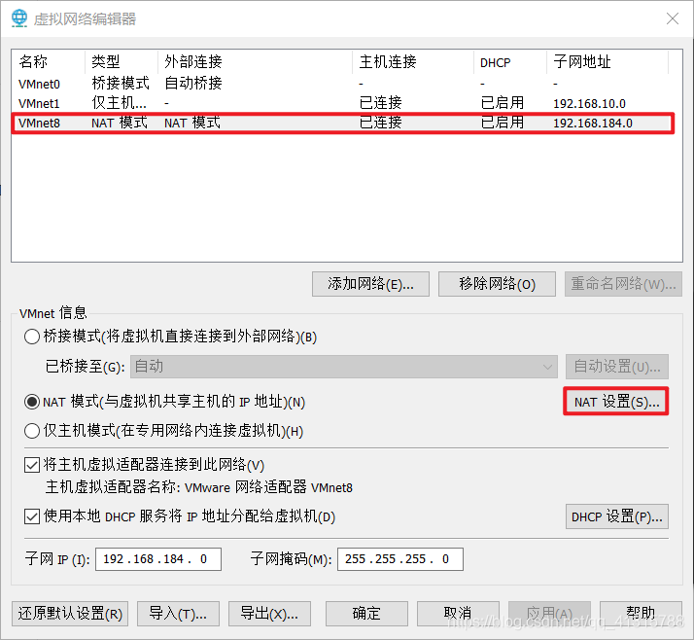Click the 子网掩码 input field
Viewport: 694px width, 640px height.
click(x=400, y=559)
